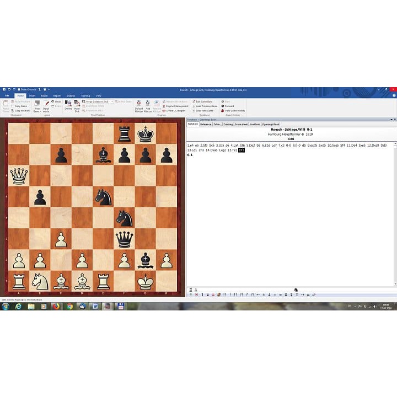The image size is (397, 397).
Task: Click the black knight on e5
Action: (103, 197)
